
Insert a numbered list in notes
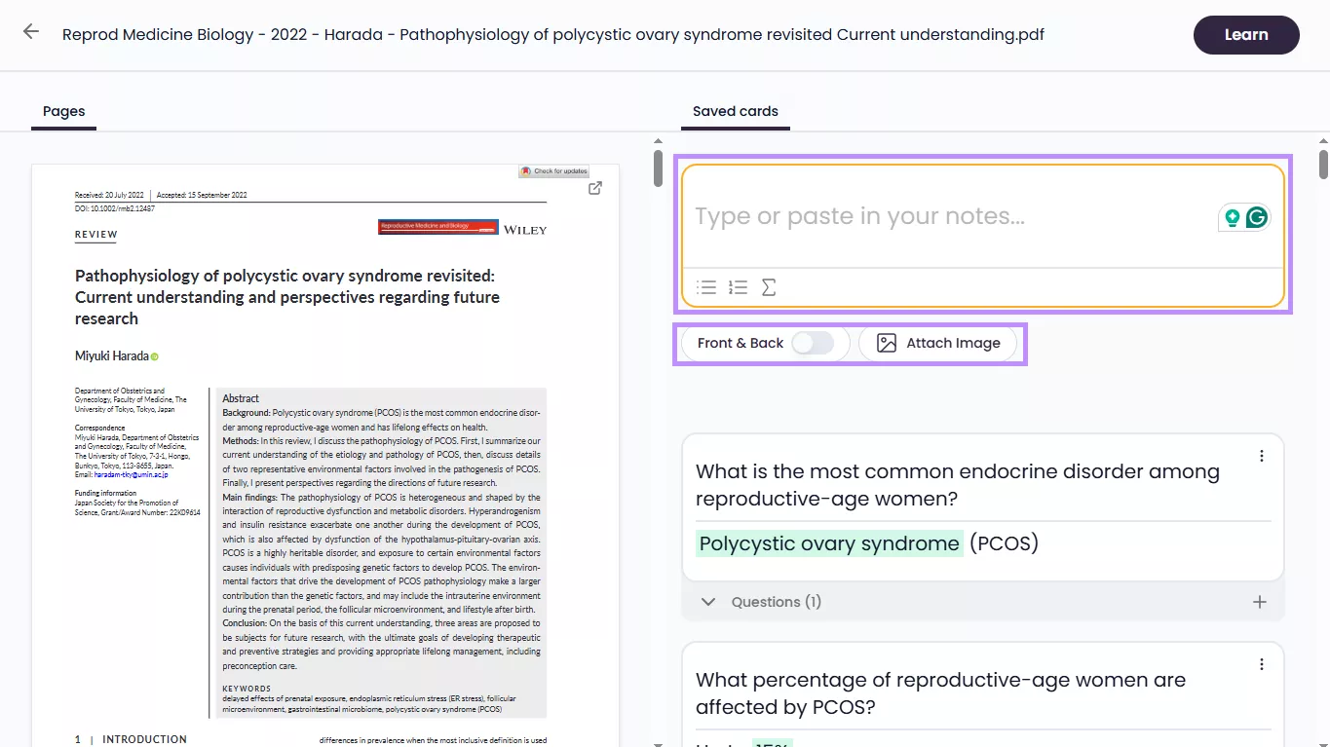pos(738,287)
